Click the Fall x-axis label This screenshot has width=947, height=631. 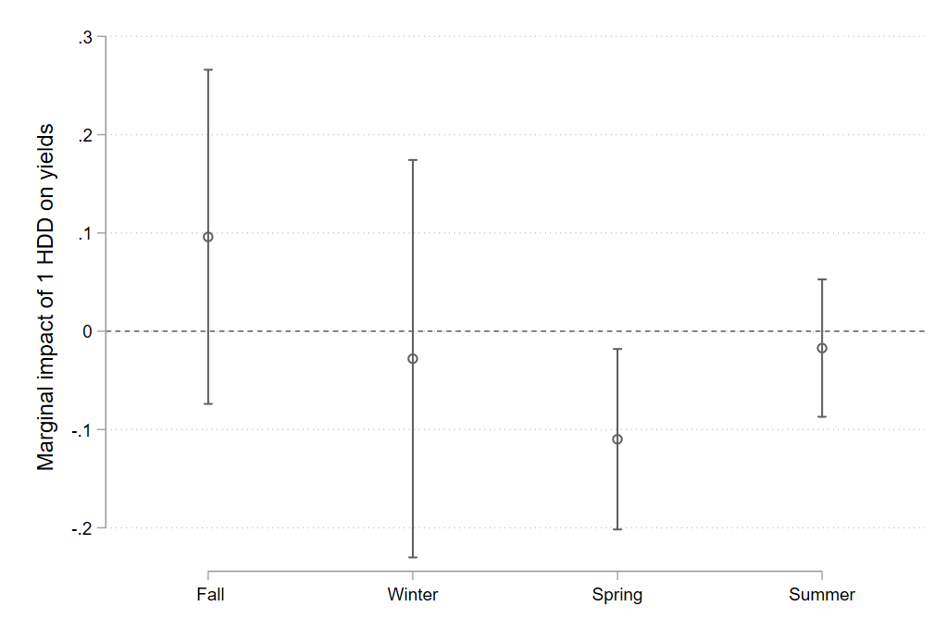point(210,594)
